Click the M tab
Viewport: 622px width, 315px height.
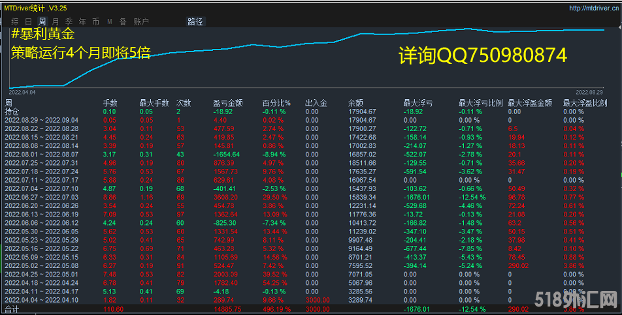click(x=110, y=22)
